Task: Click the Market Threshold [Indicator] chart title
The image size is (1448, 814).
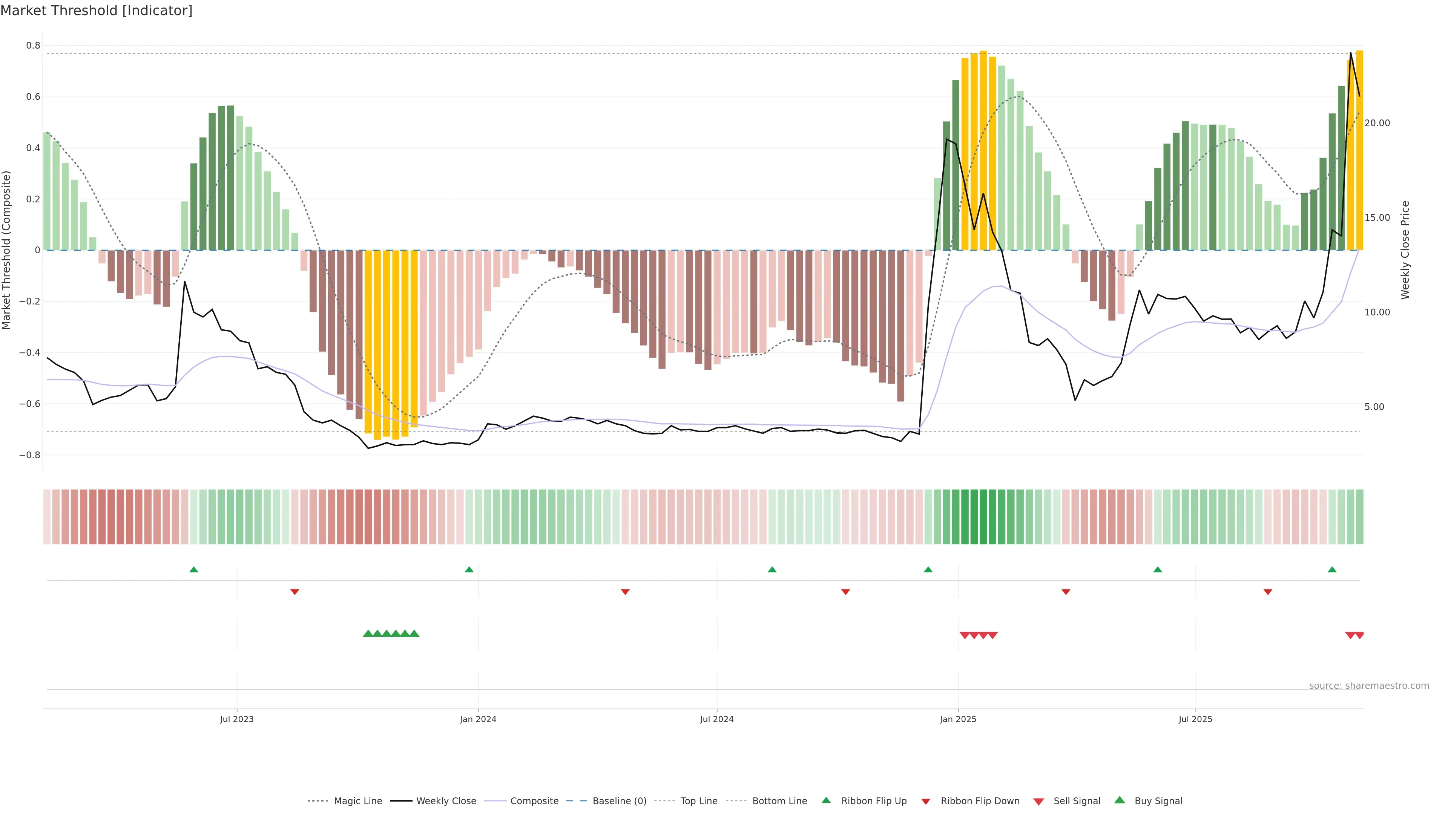Action: point(96,11)
